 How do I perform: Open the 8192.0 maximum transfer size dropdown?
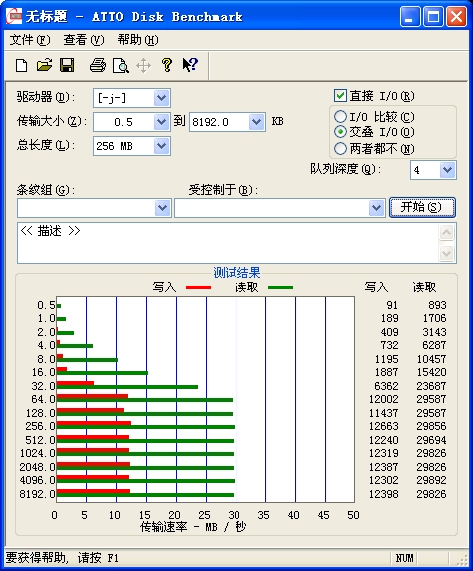pos(256,122)
